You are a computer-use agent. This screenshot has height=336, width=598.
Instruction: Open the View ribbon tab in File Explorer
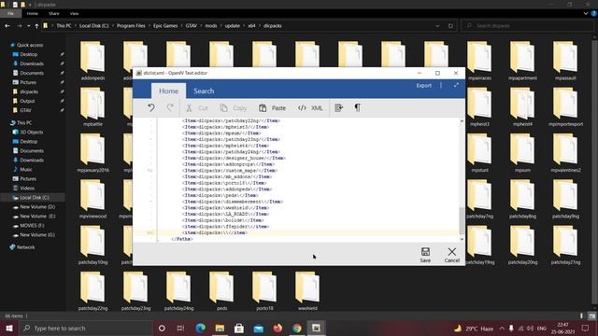tap(74, 13)
